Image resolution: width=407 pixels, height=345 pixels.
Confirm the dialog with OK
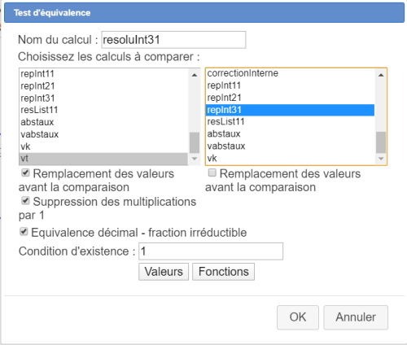coord(298,317)
